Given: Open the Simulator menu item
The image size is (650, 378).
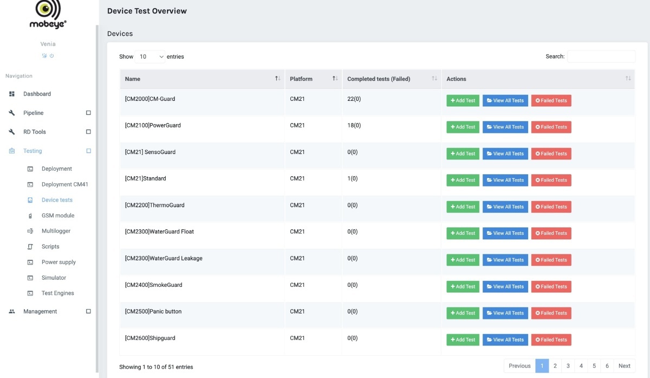Looking at the screenshot, I should pyautogui.click(x=54, y=278).
